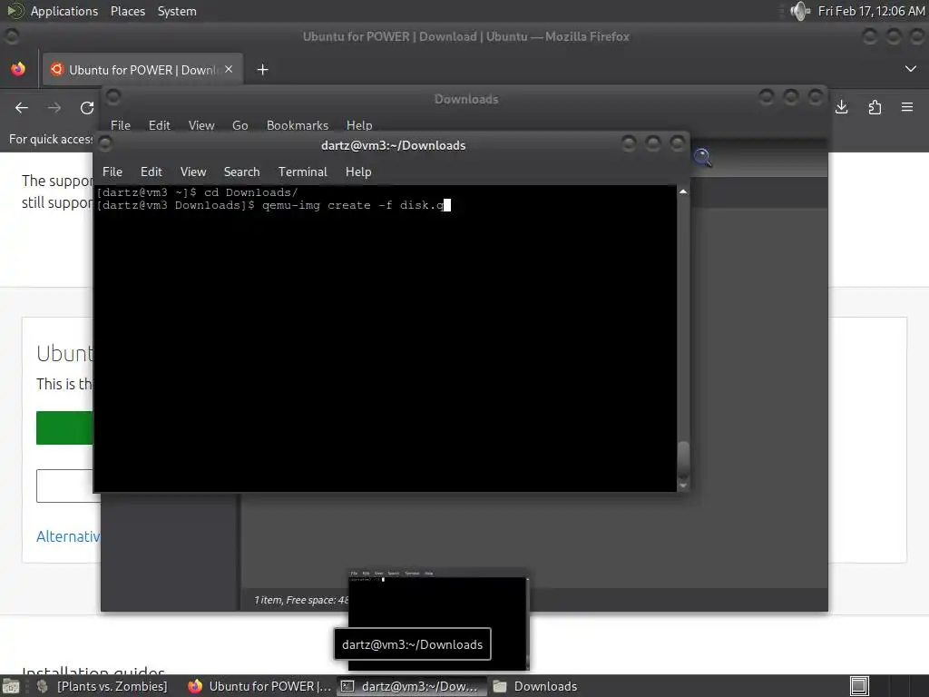Image resolution: width=929 pixels, height=697 pixels.
Task: Open Edit menu in Downloads file manager
Action: 159,125
